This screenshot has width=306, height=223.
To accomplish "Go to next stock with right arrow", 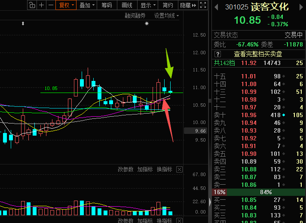I will coord(301,7).
